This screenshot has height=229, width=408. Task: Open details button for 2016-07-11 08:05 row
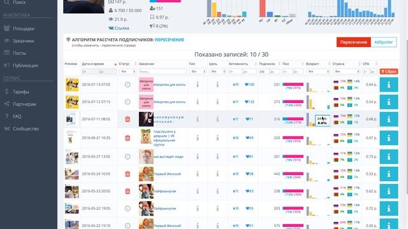[x=389, y=119]
